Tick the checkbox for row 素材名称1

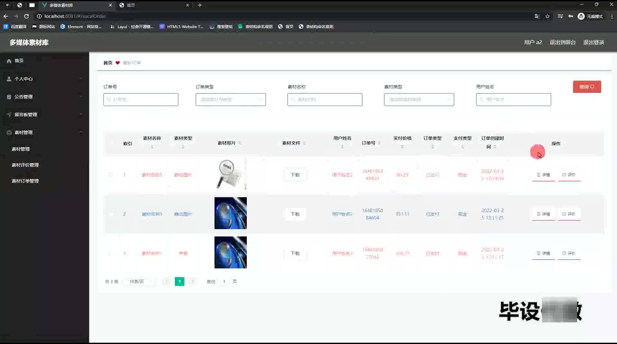click(x=111, y=254)
